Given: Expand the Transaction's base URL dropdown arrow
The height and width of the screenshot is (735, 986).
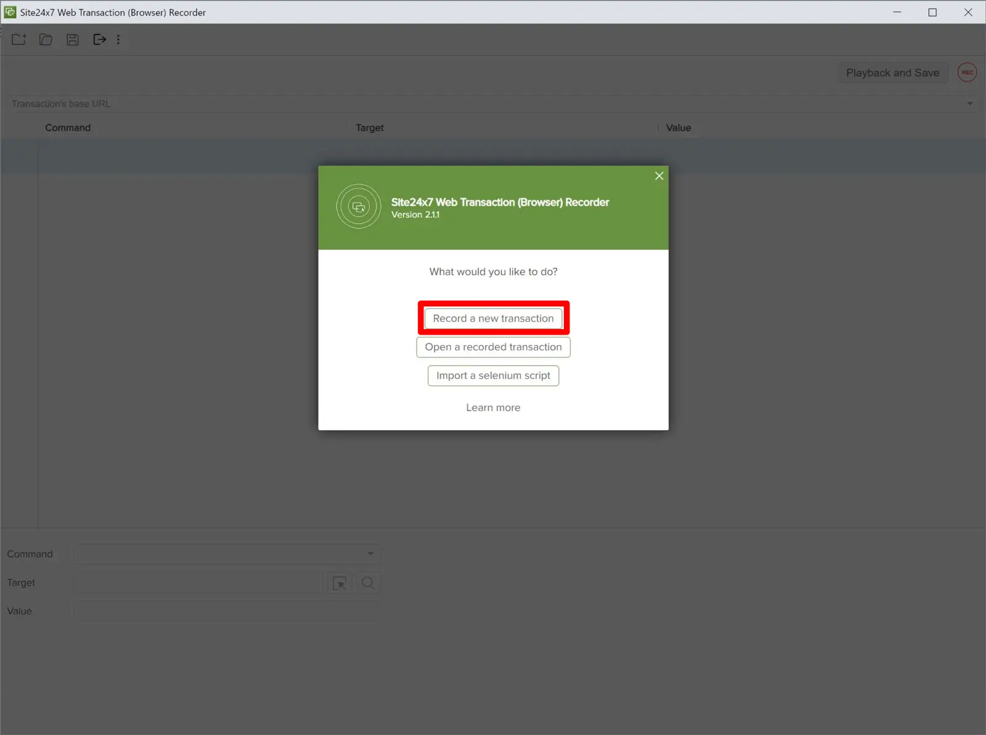Looking at the screenshot, I should click(x=969, y=104).
